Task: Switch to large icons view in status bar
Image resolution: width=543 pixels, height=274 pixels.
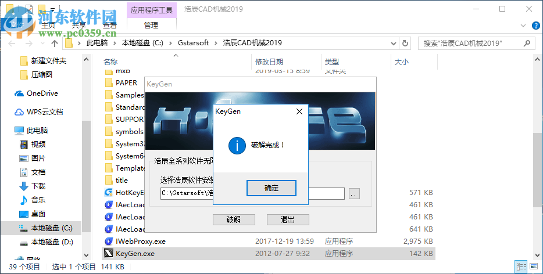Action: pyautogui.click(x=534, y=266)
